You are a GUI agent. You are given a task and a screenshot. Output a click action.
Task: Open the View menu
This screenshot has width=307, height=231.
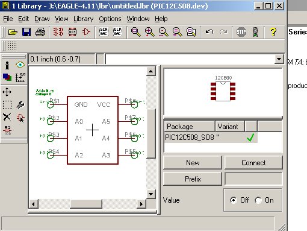pyautogui.click(x=61, y=19)
